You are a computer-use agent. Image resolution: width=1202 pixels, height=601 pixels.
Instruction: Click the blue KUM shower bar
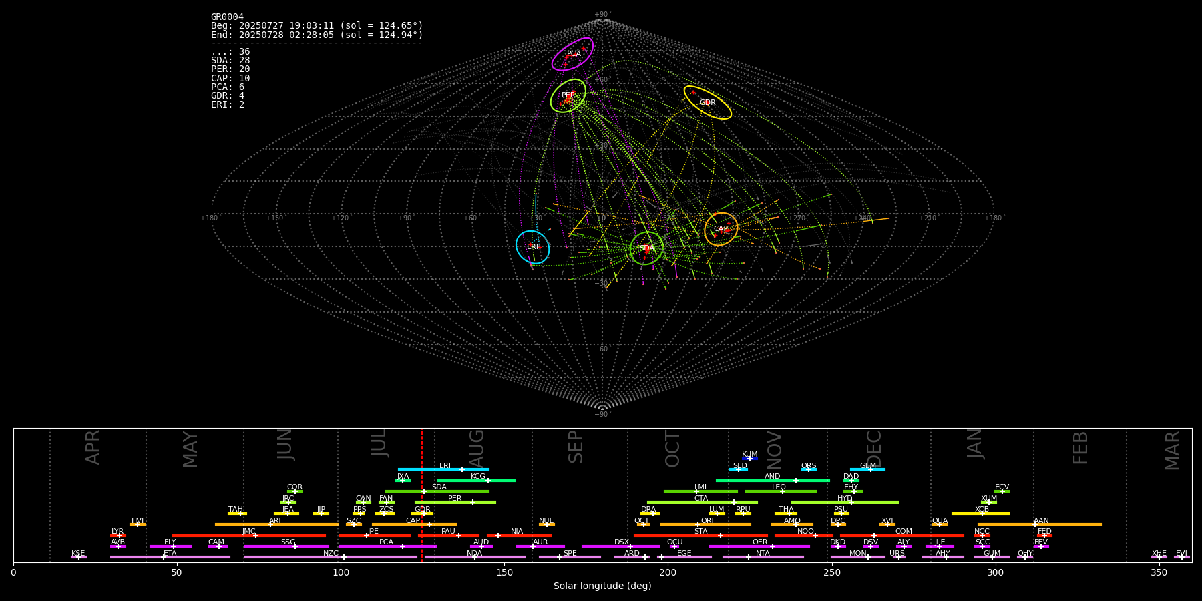(750, 459)
